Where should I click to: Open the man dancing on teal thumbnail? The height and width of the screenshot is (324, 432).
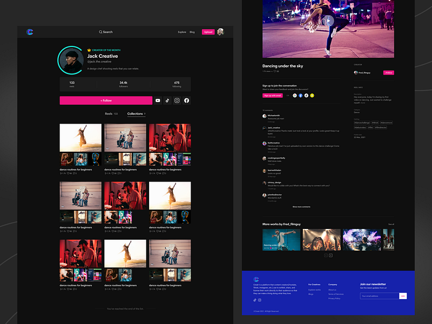click(x=281, y=240)
